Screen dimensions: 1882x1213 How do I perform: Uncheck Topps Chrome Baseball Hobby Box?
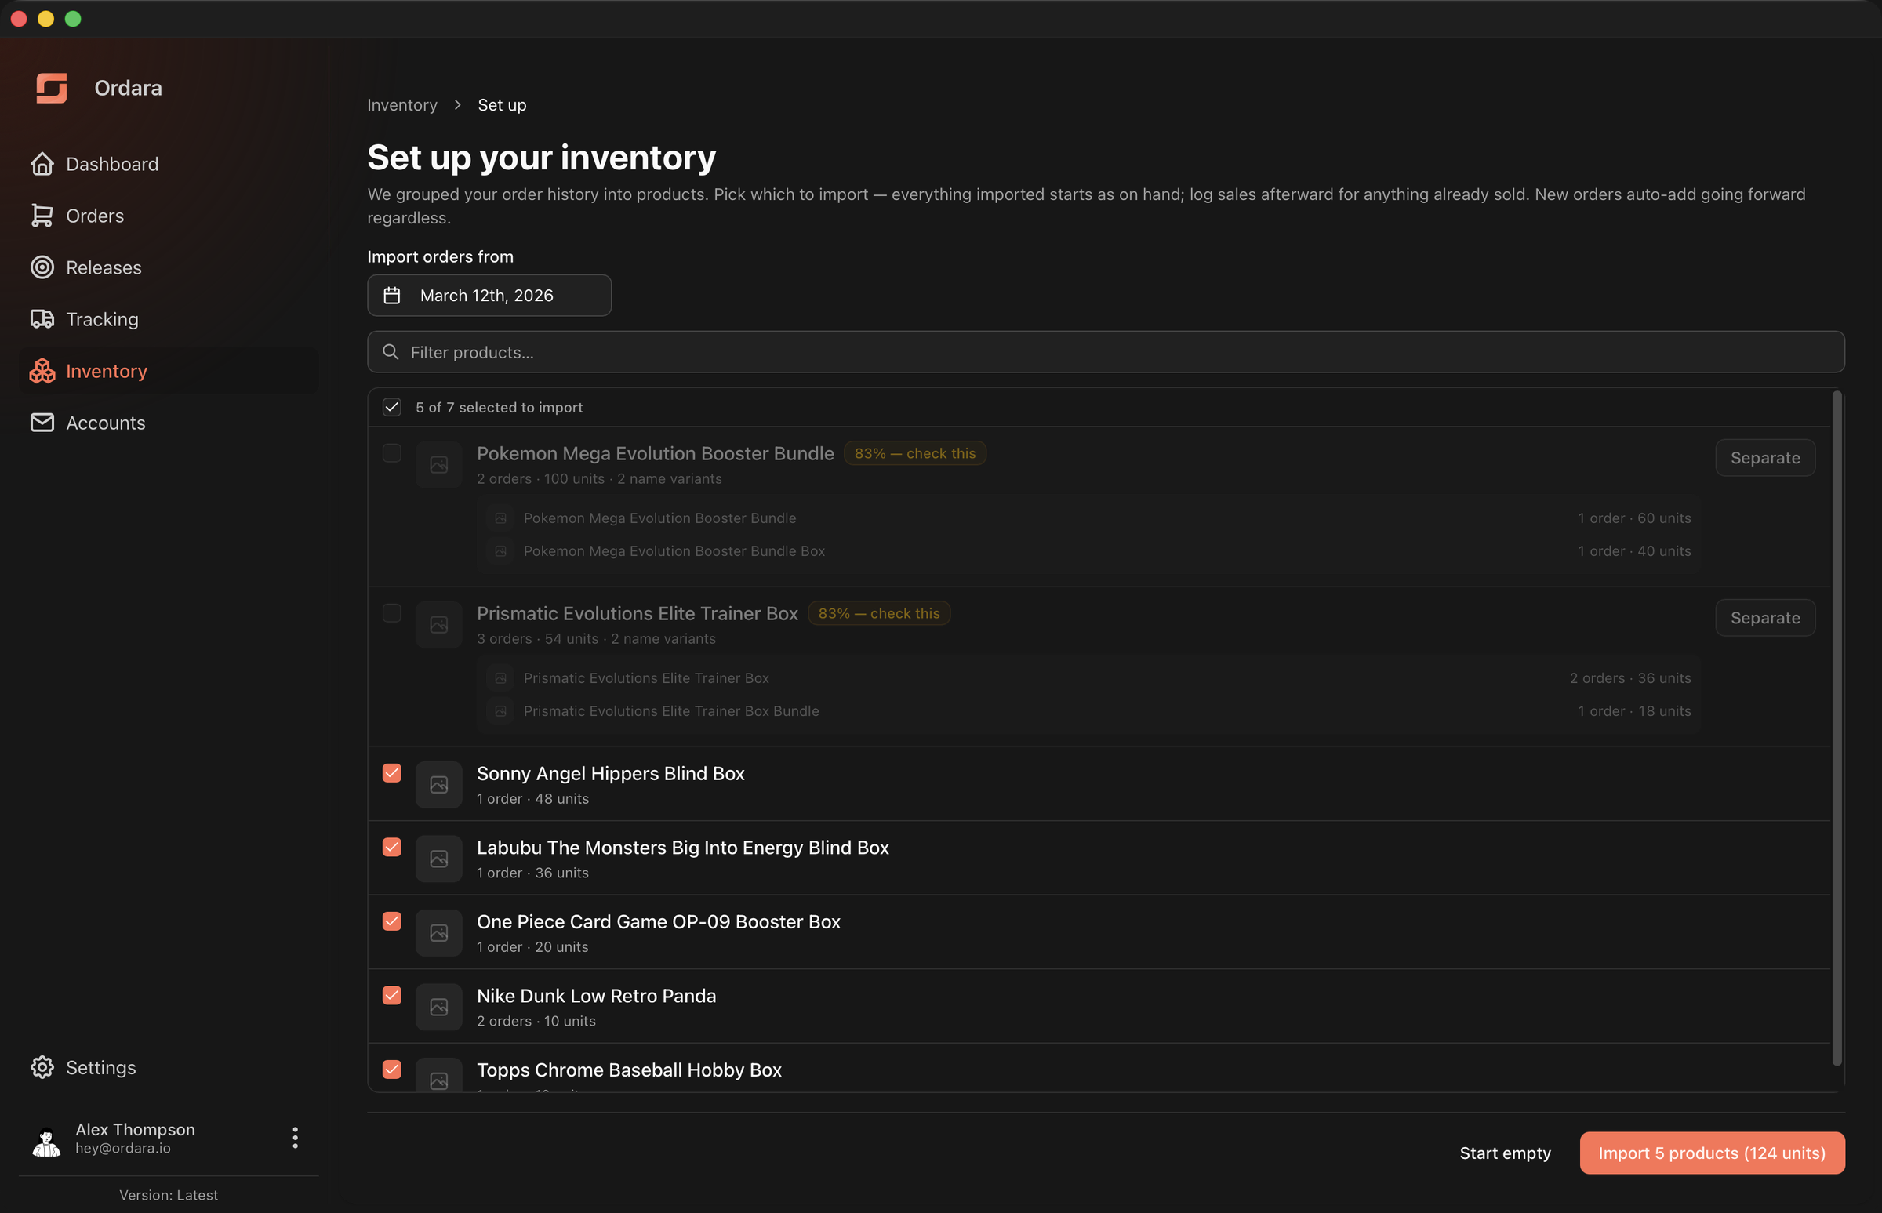[392, 1069]
